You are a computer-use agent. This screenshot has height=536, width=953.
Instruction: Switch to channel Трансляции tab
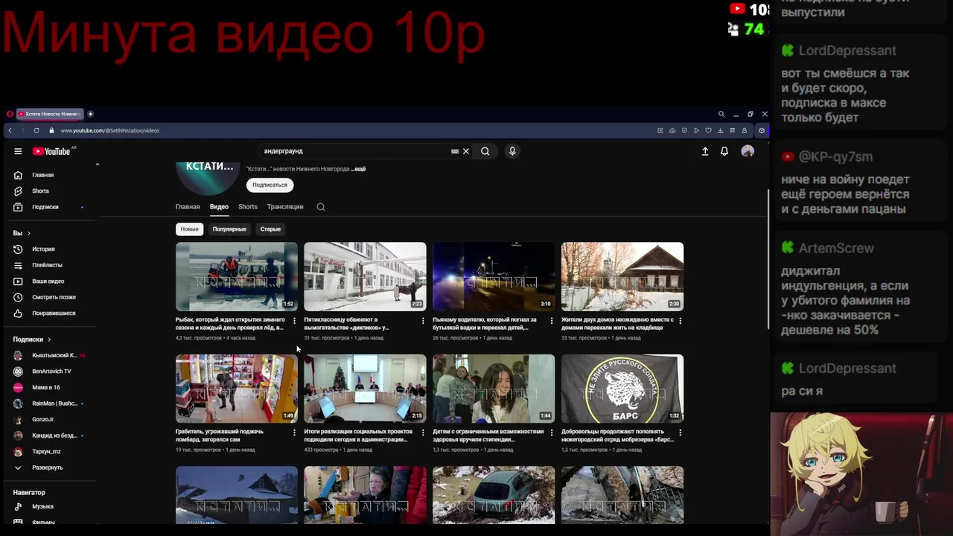tap(285, 207)
